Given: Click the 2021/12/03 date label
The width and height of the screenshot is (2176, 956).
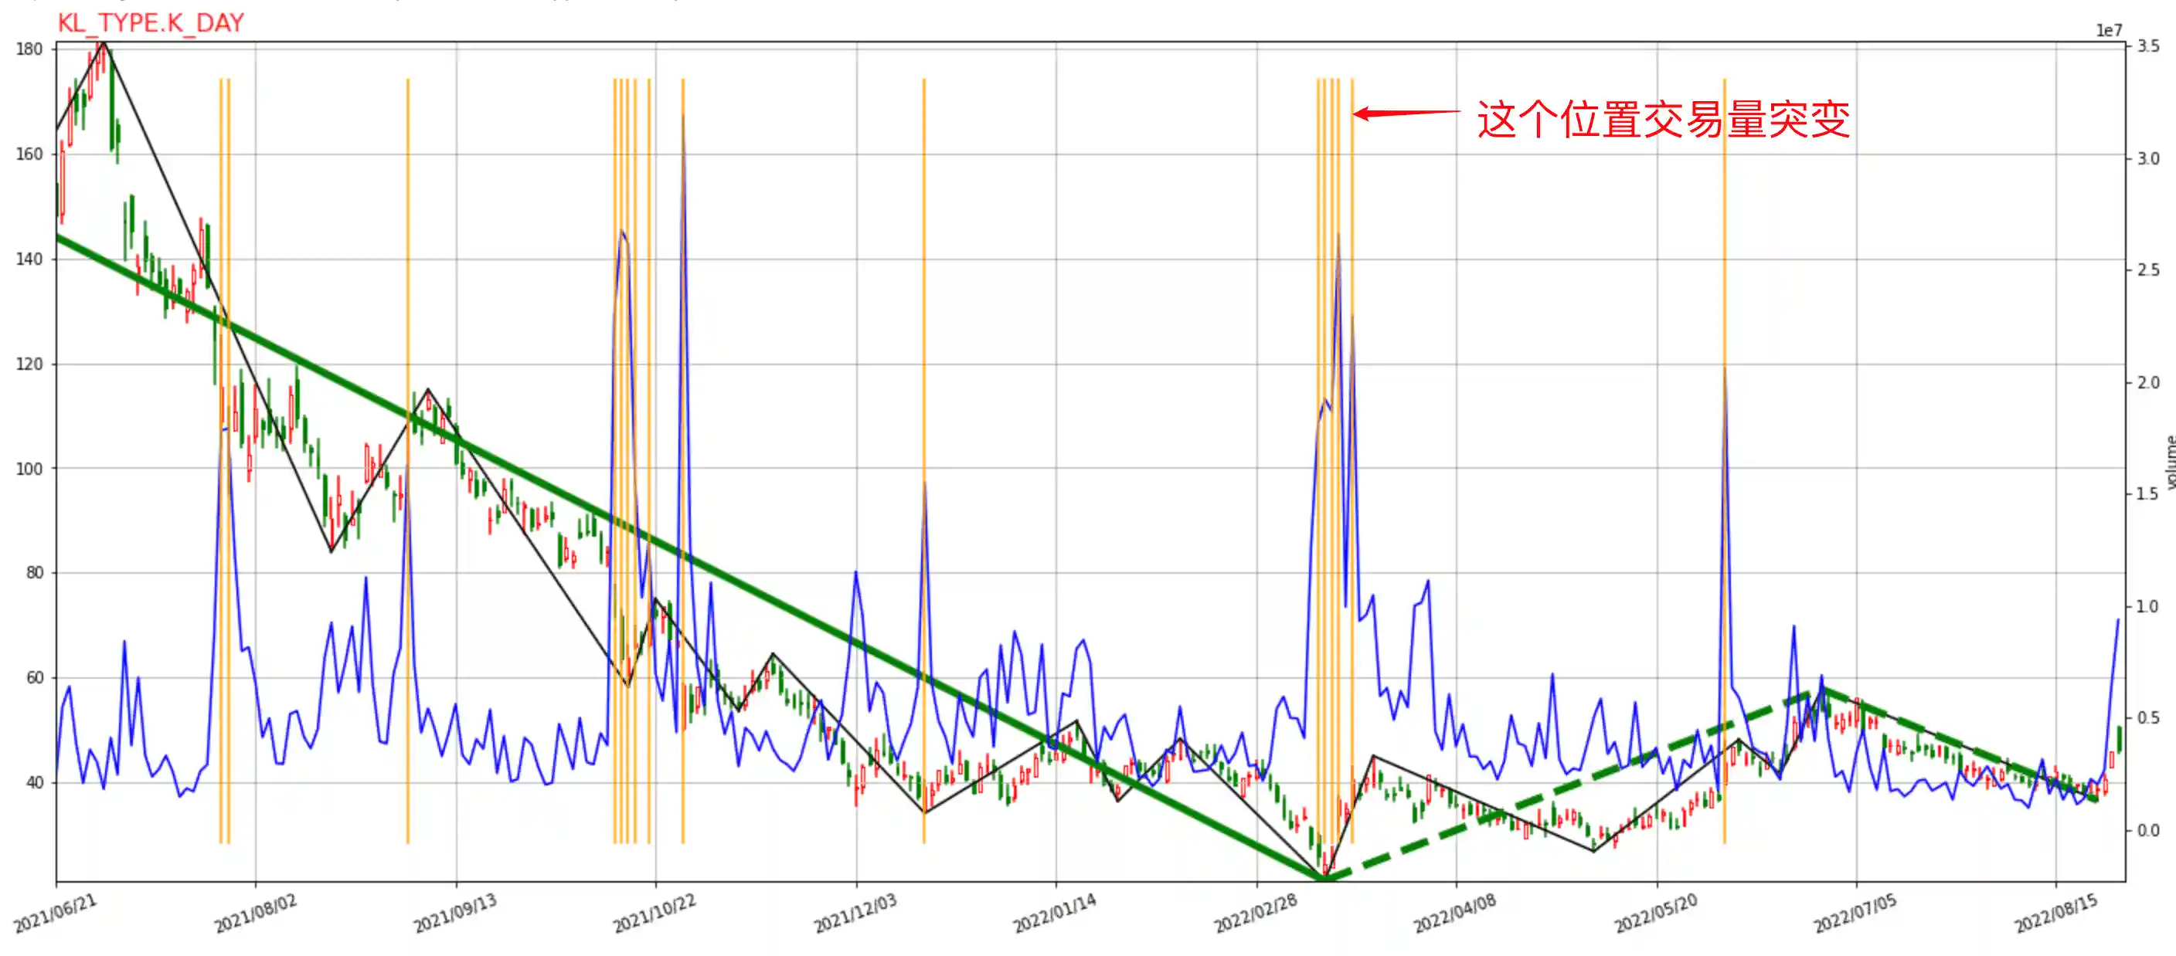Looking at the screenshot, I should click(x=855, y=914).
